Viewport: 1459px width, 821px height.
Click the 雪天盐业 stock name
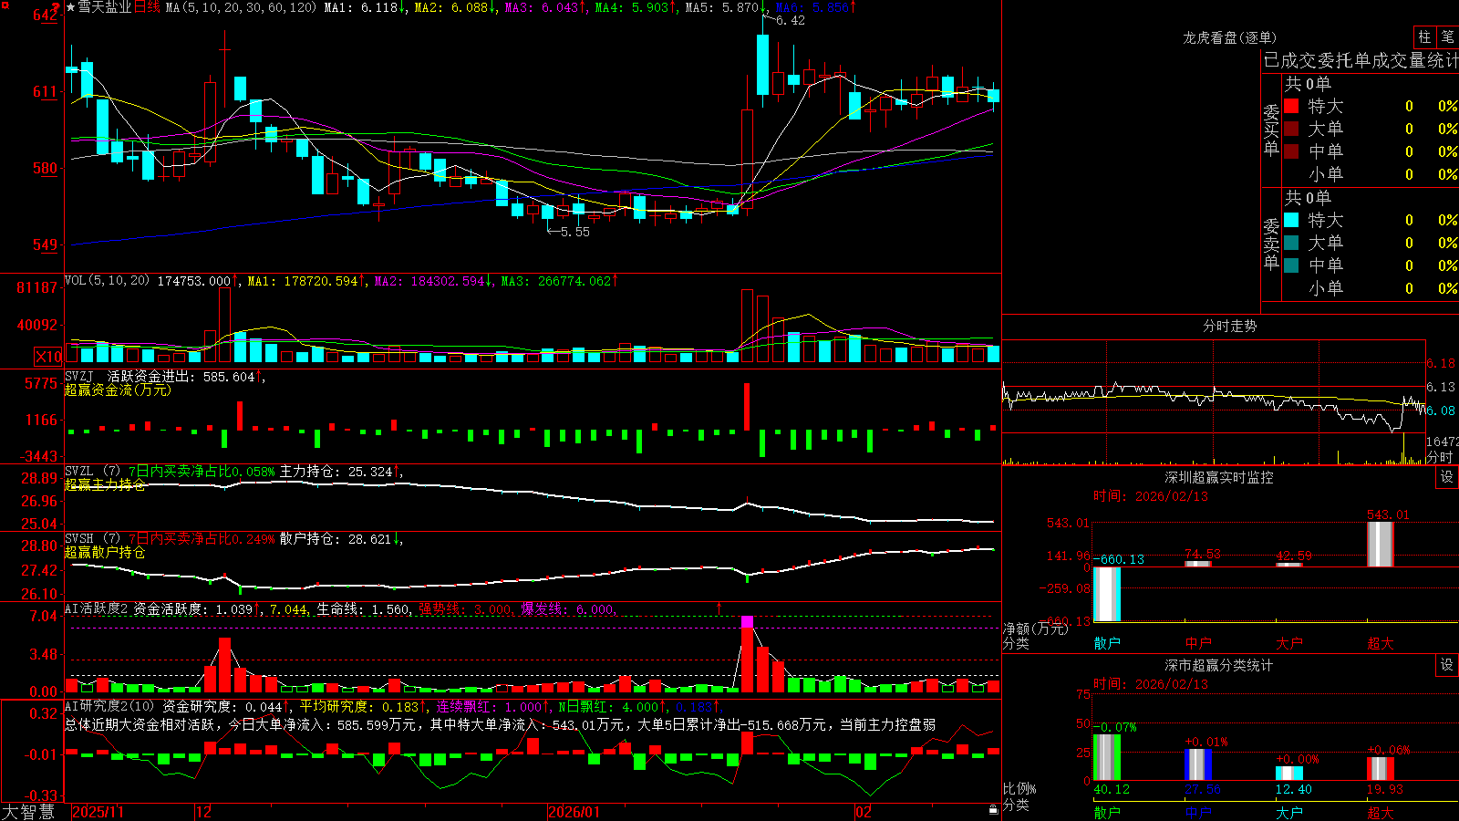105,7
